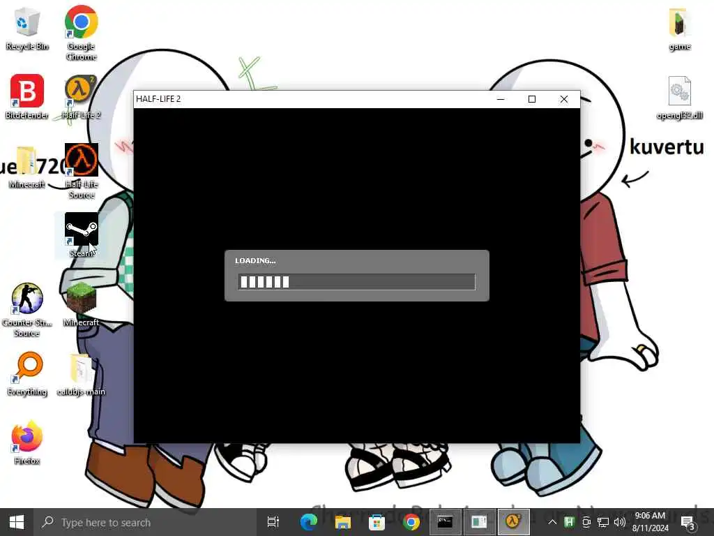
Task: Select the opengl32.dll file icon
Action: pos(679,98)
